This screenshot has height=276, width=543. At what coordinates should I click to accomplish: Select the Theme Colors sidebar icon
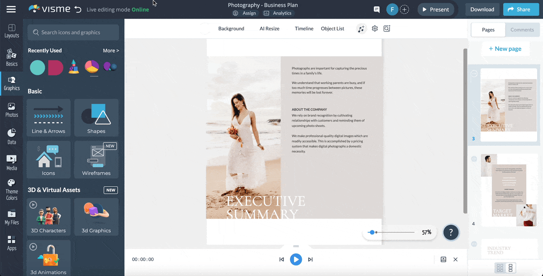point(11,189)
